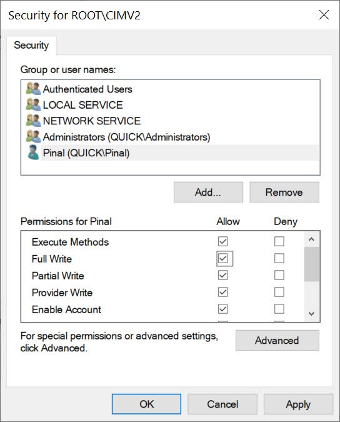Remove the selected user with Remove
Image resolution: width=340 pixels, height=422 pixels.
[284, 192]
